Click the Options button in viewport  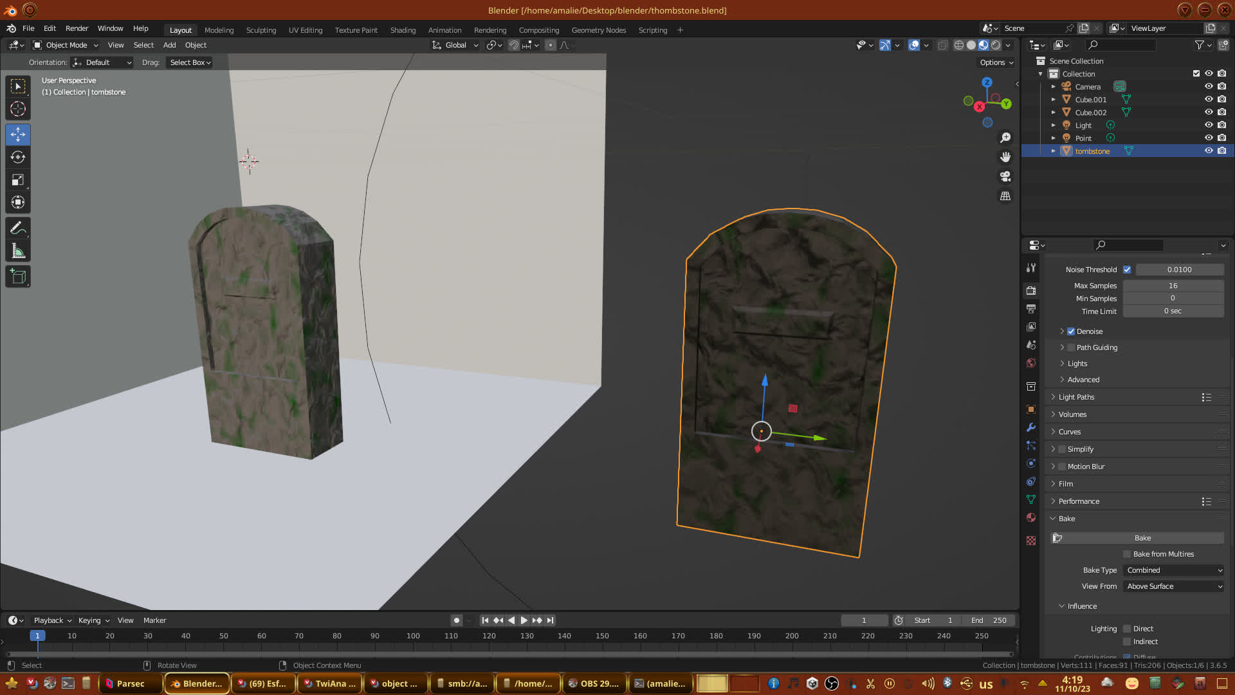(x=996, y=62)
